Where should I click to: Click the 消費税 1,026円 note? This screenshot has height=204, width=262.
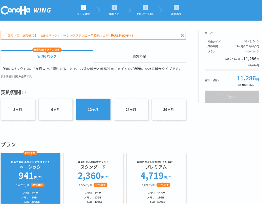coord(248,85)
